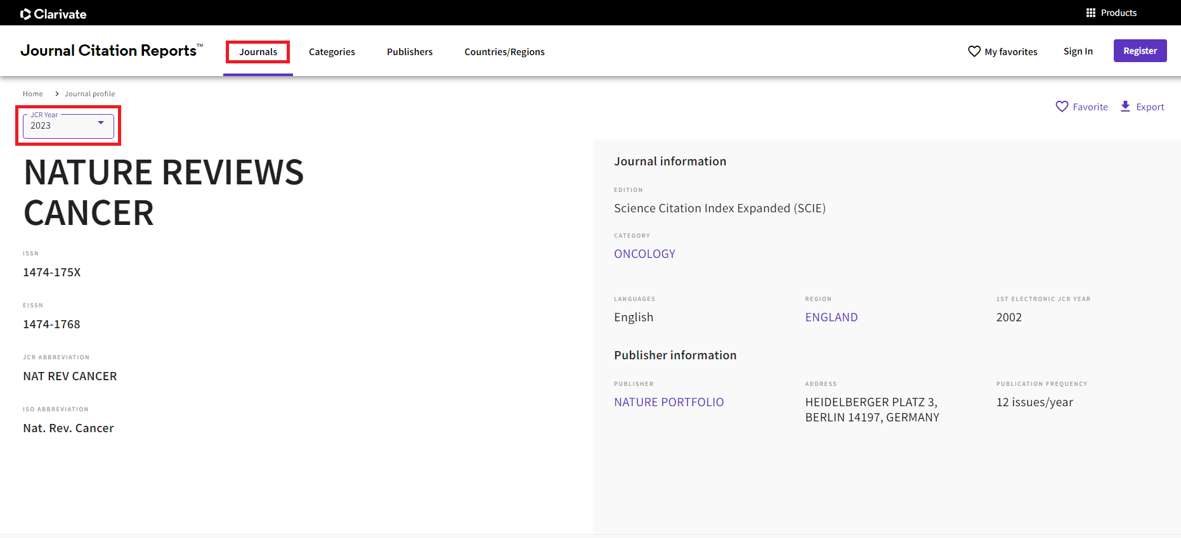1181x538 pixels.
Task: Go to the Publishers tab
Action: 410,52
